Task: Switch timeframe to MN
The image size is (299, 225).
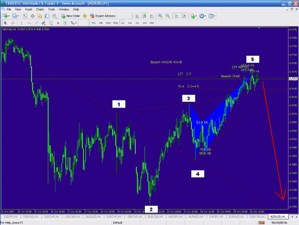Action: [x=152, y=23]
